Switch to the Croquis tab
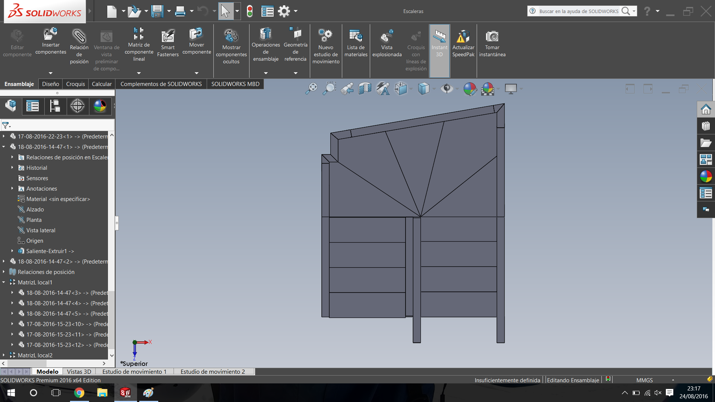The image size is (715, 402). pos(75,84)
